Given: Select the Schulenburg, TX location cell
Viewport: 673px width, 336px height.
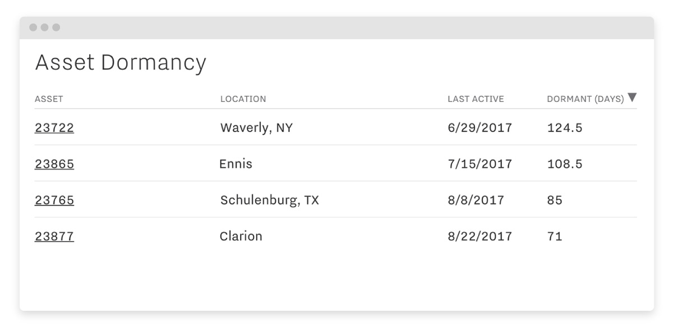Looking at the screenshot, I should coord(269,200).
